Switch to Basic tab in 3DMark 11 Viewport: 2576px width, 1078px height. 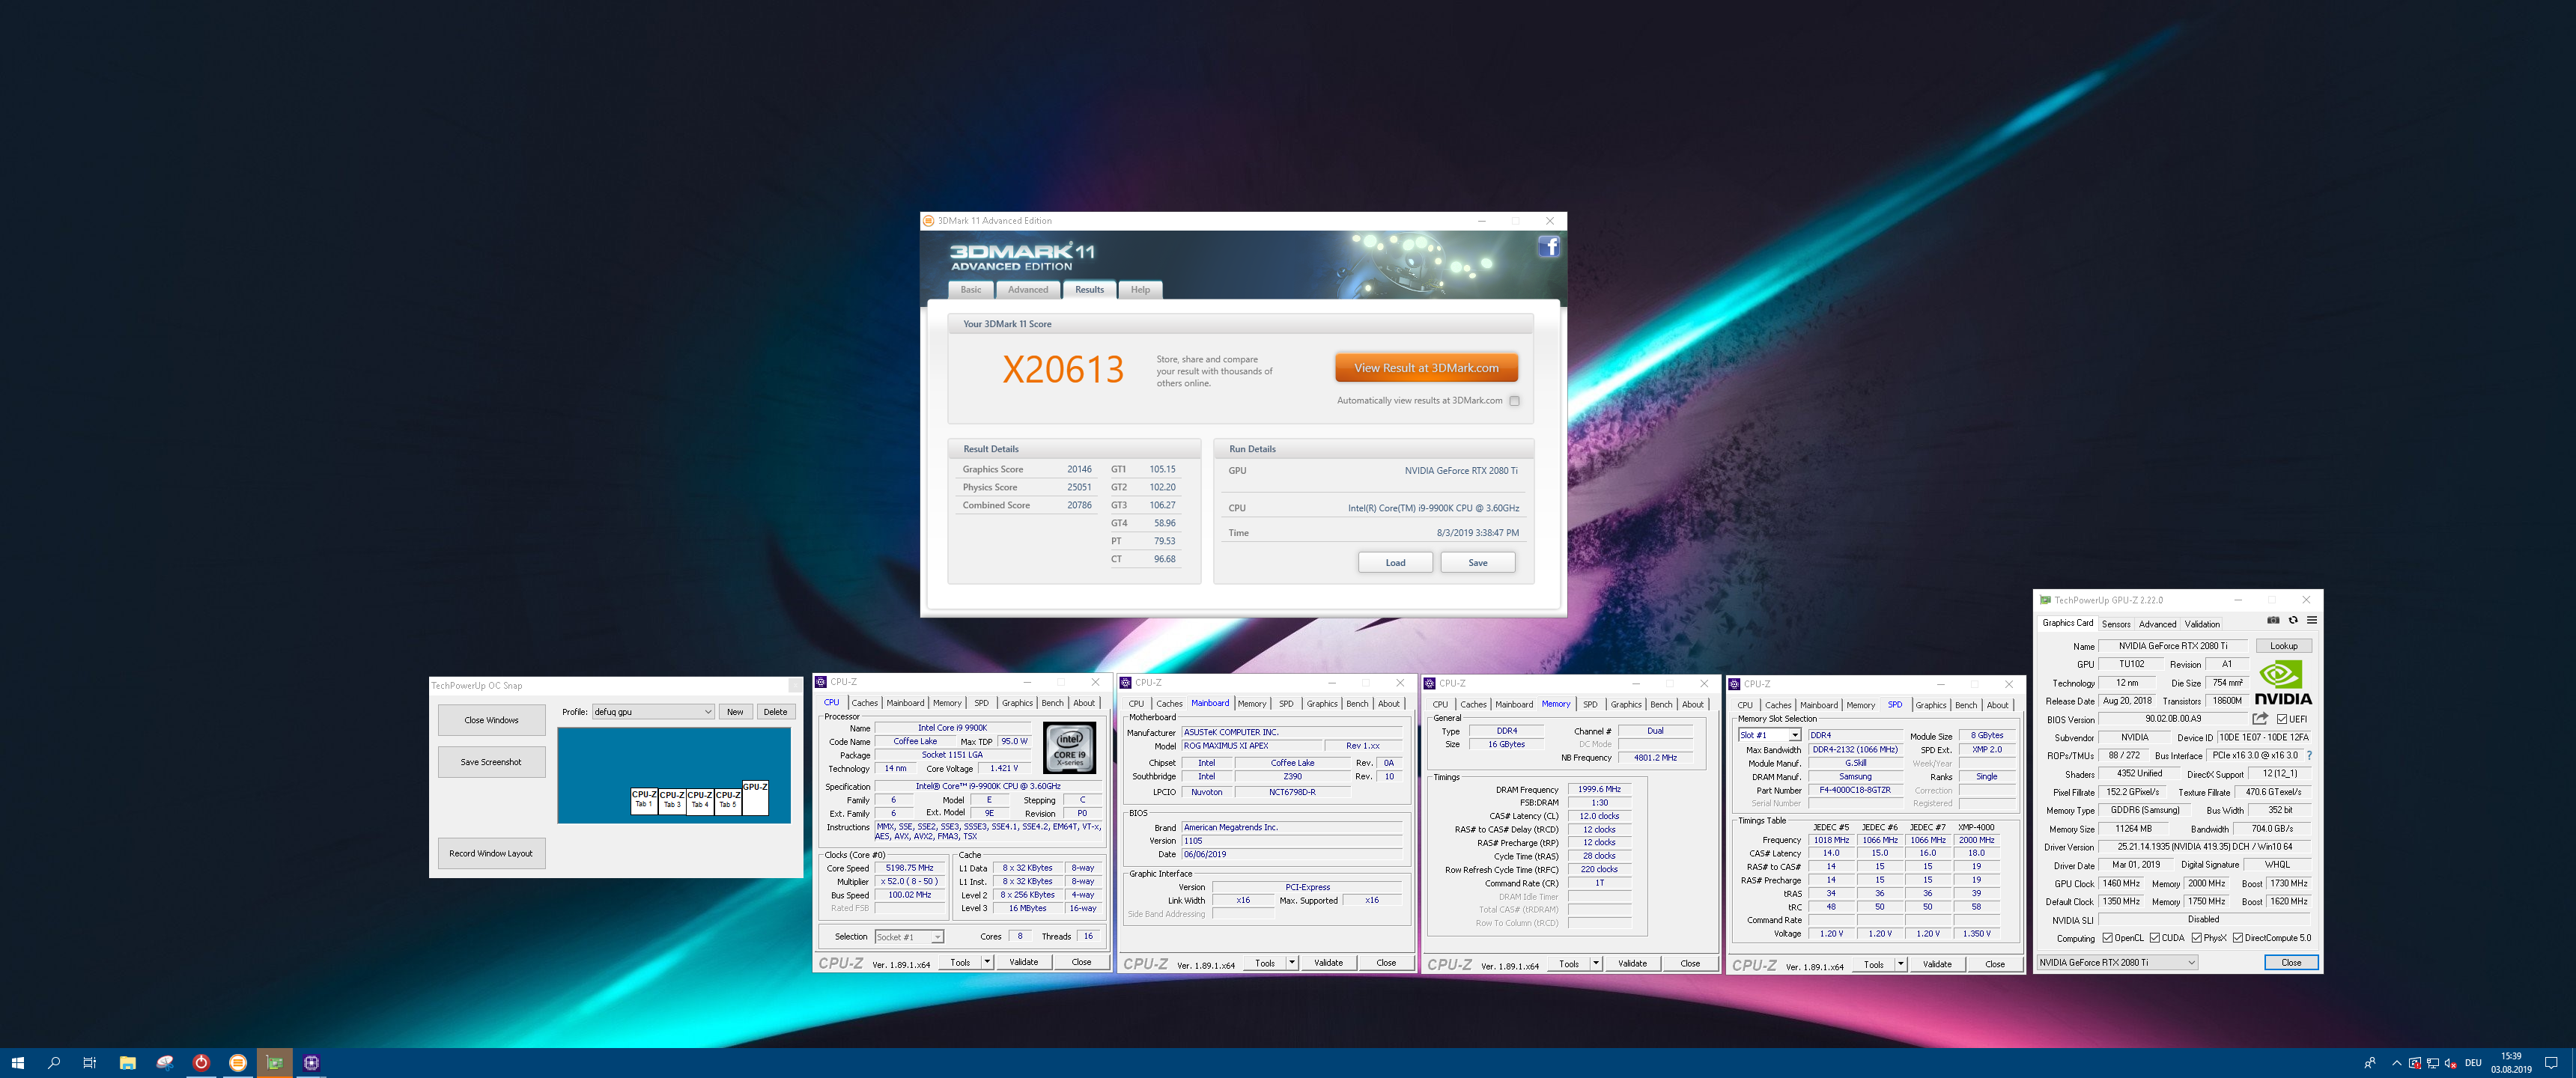click(970, 290)
